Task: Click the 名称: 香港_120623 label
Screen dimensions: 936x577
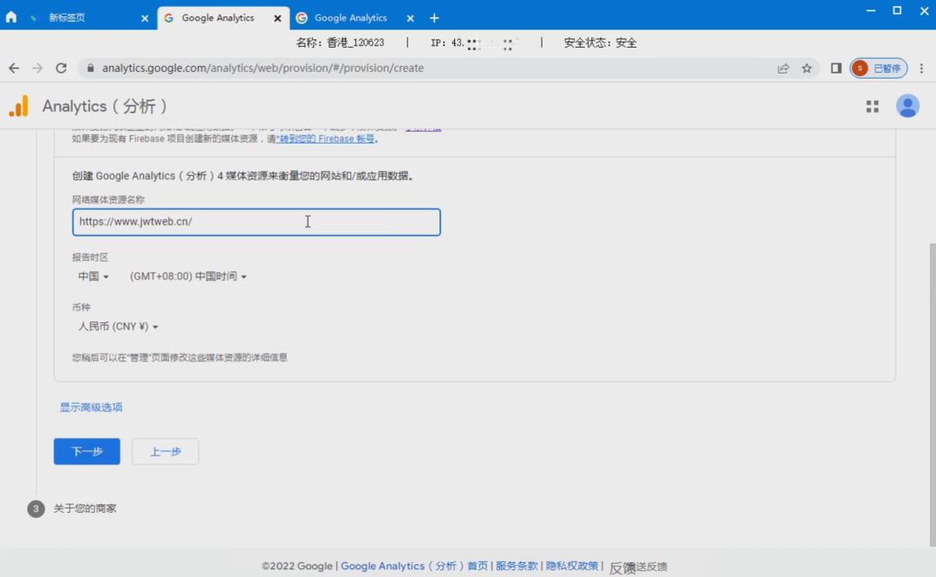Action: pos(341,43)
